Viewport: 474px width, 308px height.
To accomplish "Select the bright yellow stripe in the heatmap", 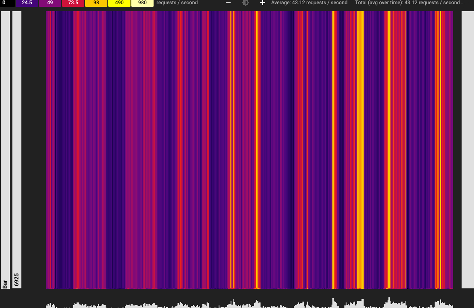I will click(361, 149).
